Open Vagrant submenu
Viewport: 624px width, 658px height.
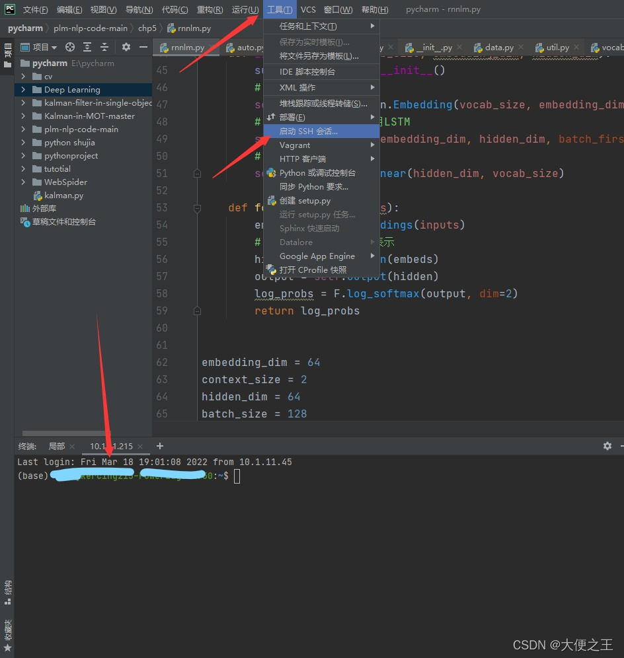tap(321, 145)
